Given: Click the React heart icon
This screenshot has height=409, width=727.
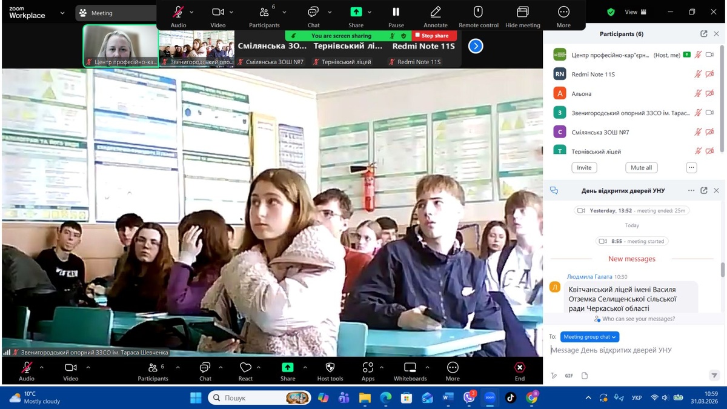Looking at the screenshot, I should pos(245,368).
